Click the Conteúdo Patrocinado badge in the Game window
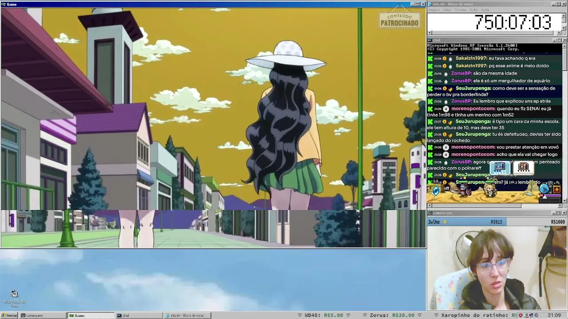 [x=399, y=20]
